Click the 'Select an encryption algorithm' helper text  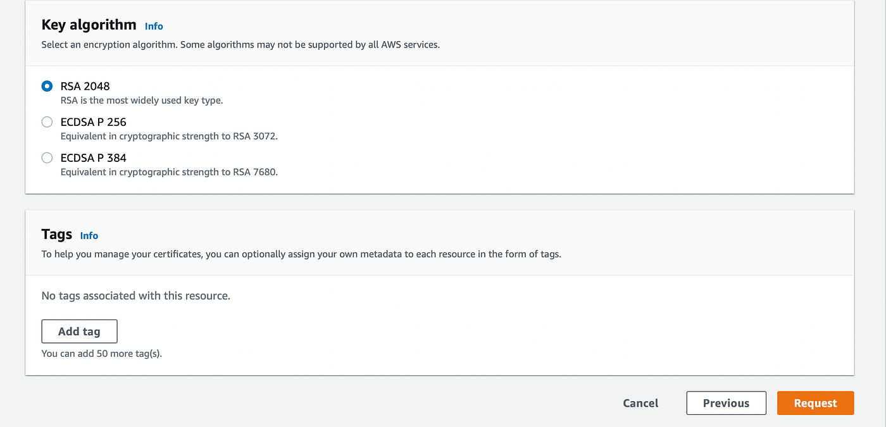[x=240, y=45]
